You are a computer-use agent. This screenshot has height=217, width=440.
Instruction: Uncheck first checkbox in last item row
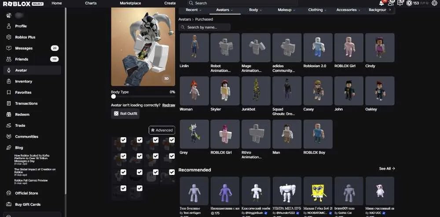124,188
